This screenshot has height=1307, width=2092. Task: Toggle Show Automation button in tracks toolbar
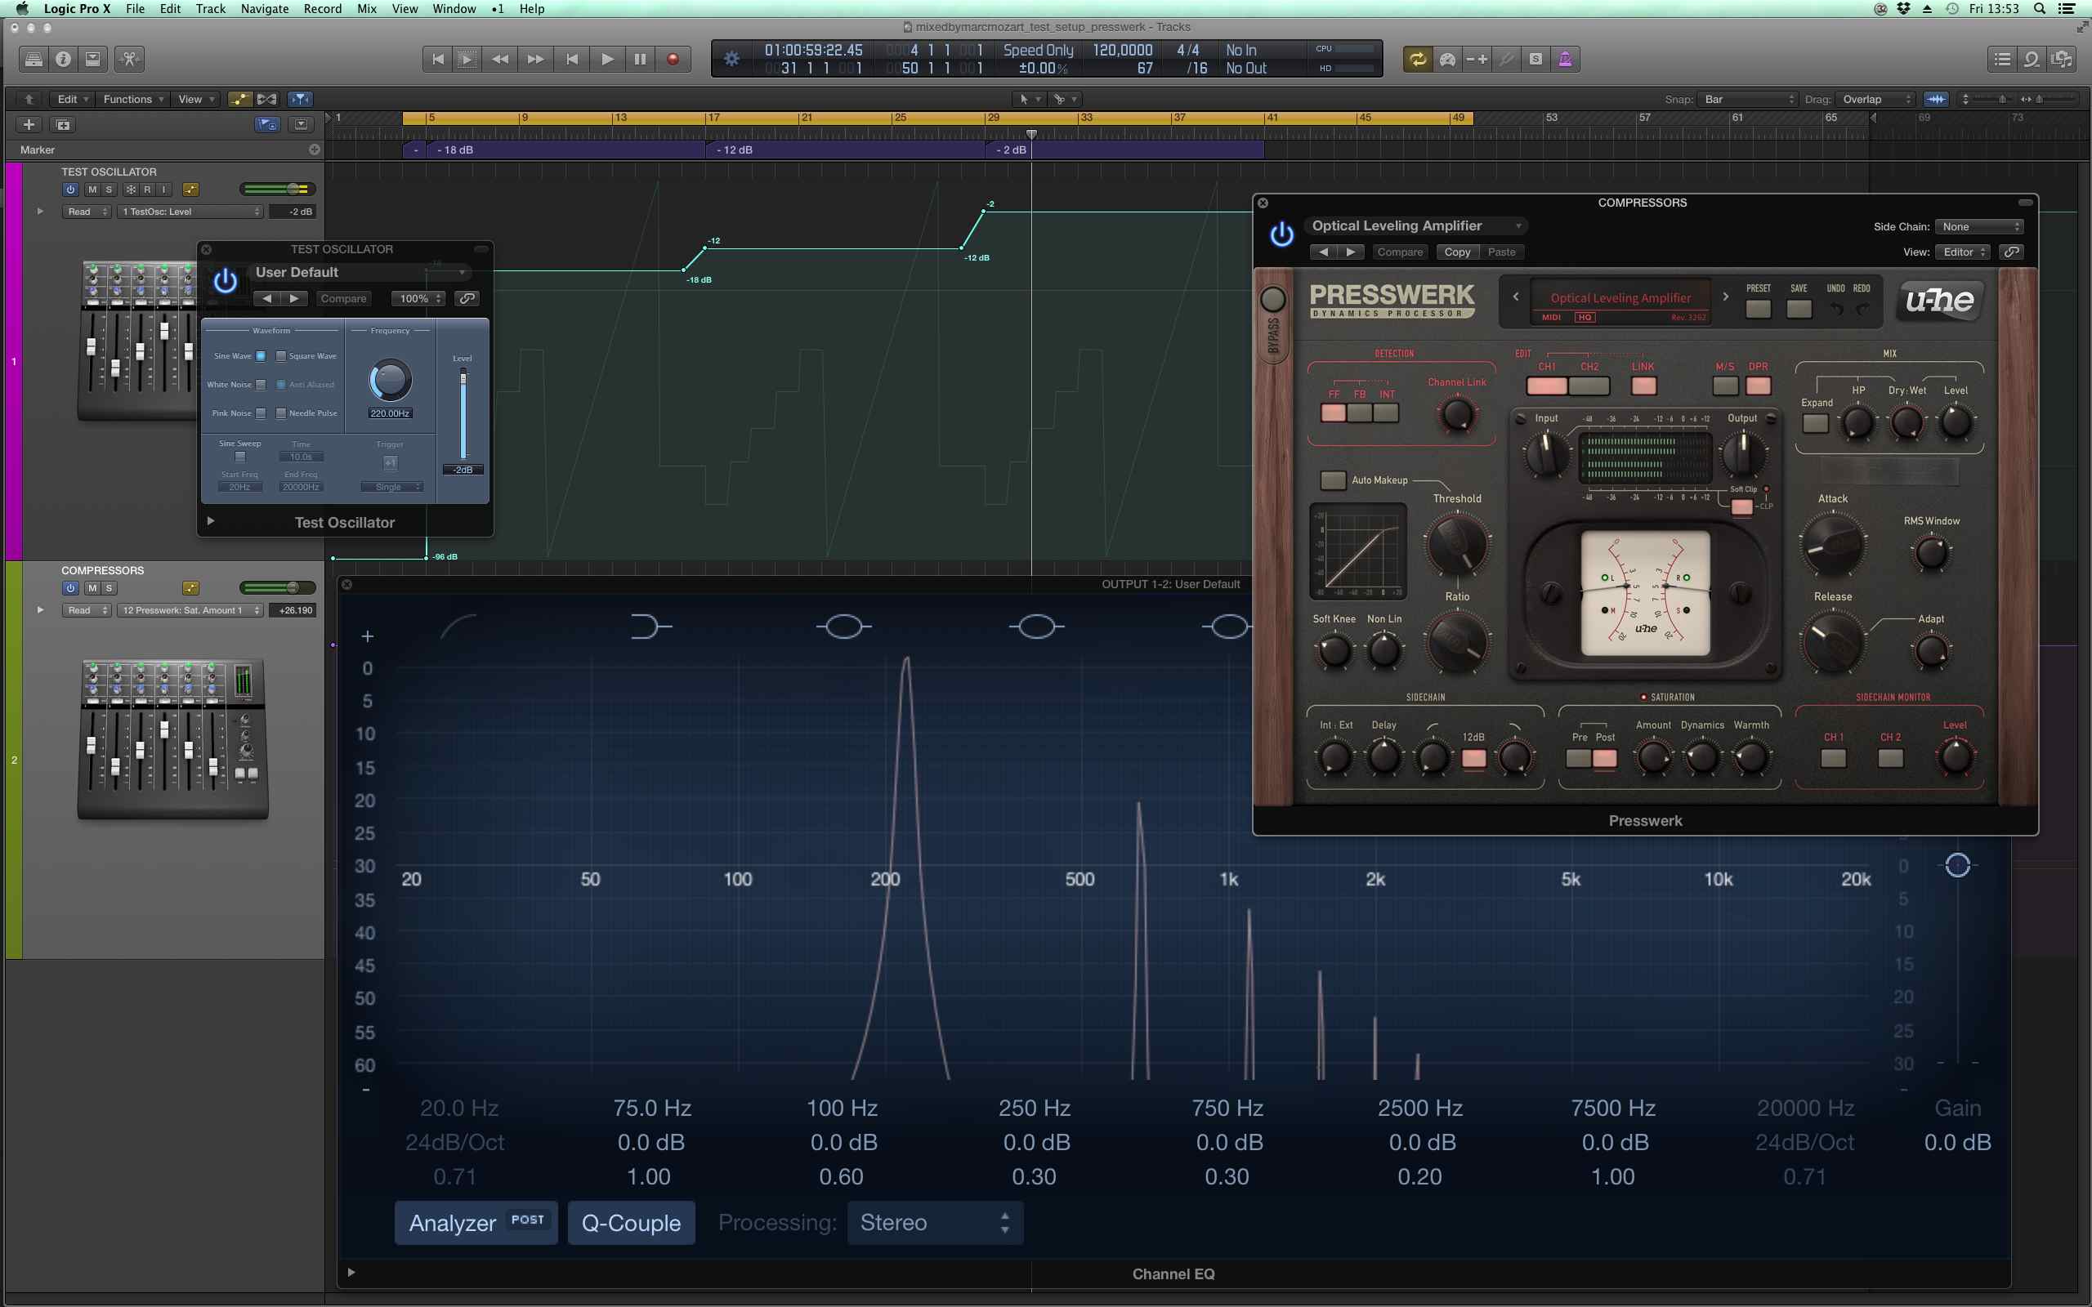coord(239,99)
